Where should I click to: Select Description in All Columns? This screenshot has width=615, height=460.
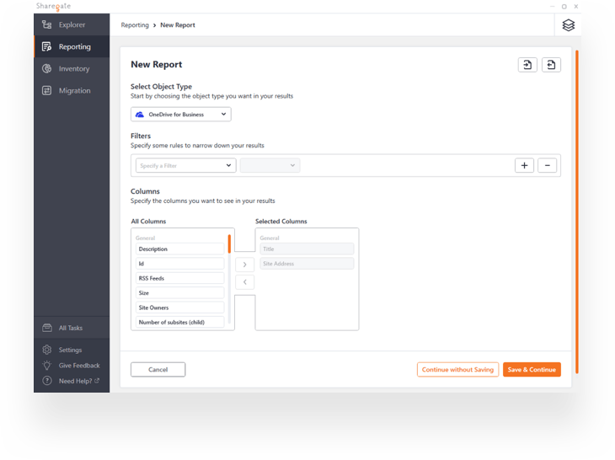180,249
